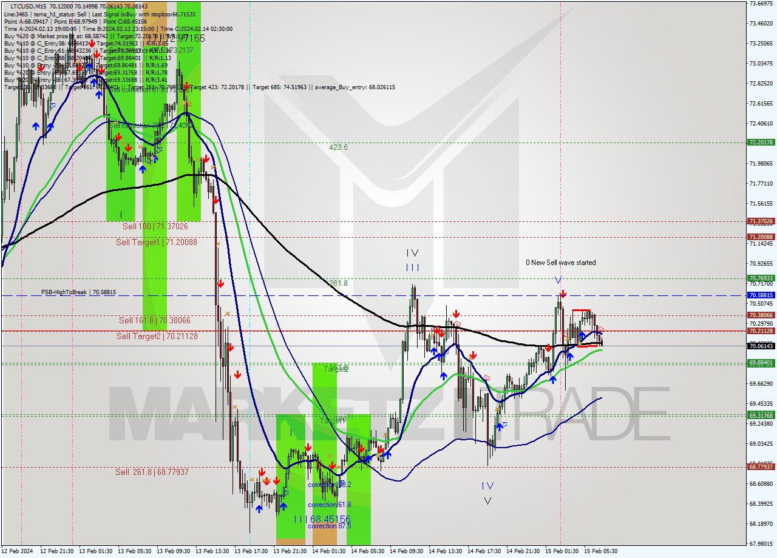
Task: Click the '14 Feb 09:30' time label
Action: coord(407,551)
